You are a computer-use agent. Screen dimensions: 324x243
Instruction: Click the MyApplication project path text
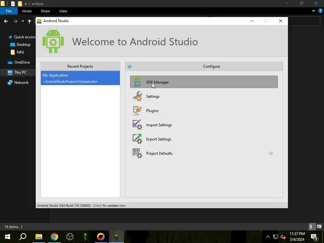(x=70, y=81)
